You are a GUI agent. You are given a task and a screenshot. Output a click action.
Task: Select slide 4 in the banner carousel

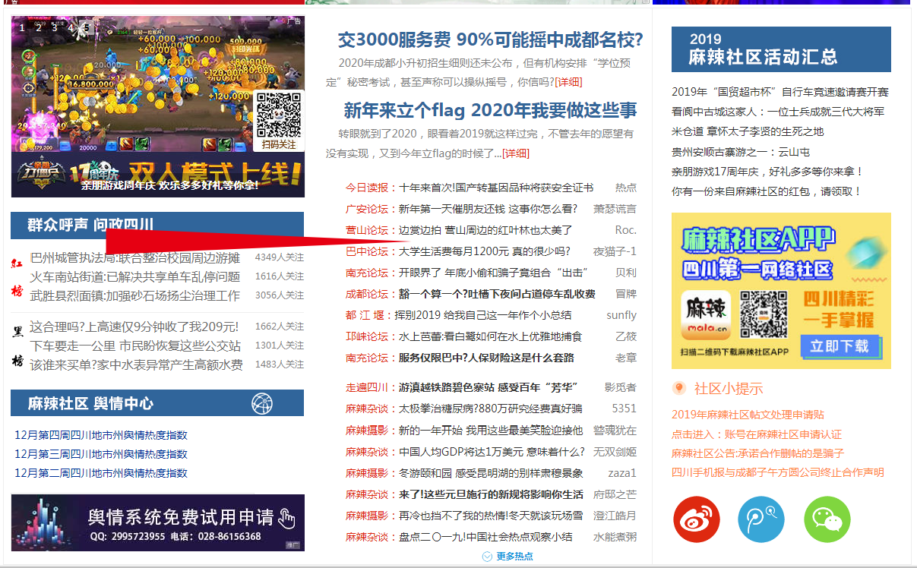(71, 28)
